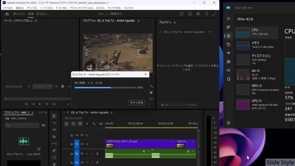Screen dimensions: 295x166
Task: Open Task Manager hamburger navigation menu
Action: (228, 19)
